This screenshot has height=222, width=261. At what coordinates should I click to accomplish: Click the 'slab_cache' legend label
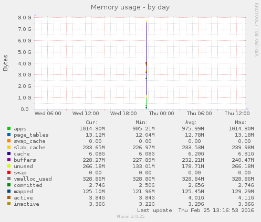(29, 148)
